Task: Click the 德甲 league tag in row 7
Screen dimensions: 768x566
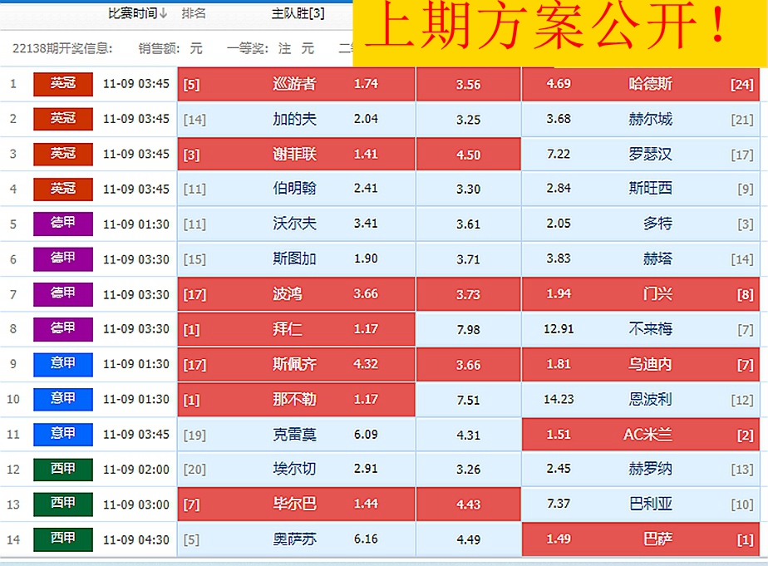Action: click(62, 294)
